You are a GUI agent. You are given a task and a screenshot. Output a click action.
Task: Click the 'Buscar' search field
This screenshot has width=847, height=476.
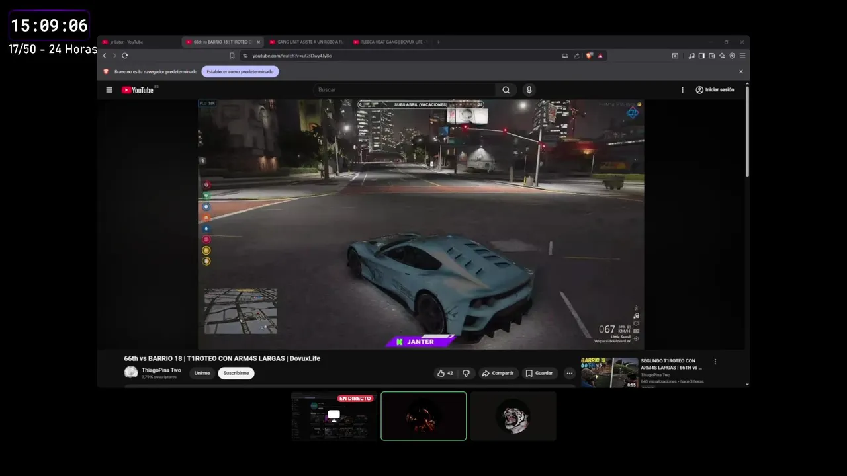pyautogui.click(x=404, y=90)
